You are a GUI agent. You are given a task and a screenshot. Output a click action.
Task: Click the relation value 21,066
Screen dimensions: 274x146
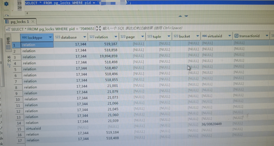[x=113, y=103]
